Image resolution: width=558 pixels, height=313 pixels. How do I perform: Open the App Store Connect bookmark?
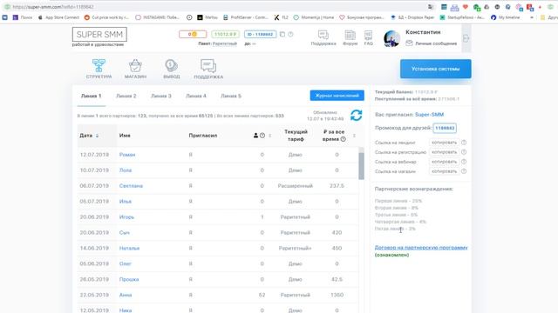click(58, 17)
